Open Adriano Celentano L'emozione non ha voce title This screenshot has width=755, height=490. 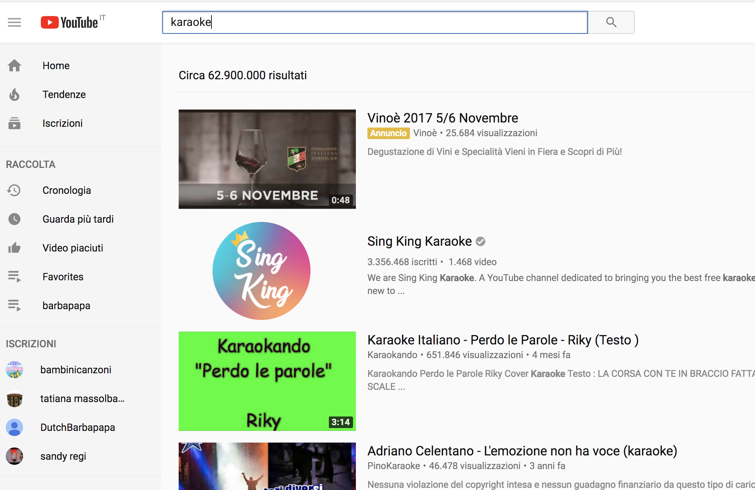point(522,451)
